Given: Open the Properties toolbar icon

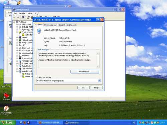Looking at the screenshot, I should 28,17.
